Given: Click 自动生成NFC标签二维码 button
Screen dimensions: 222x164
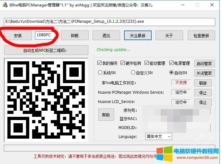Looking at the screenshot, I should coord(46,50).
